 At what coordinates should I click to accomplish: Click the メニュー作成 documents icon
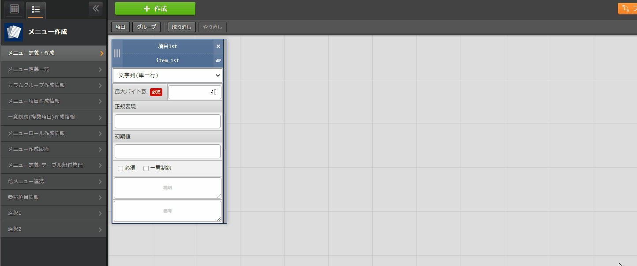coord(14,32)
